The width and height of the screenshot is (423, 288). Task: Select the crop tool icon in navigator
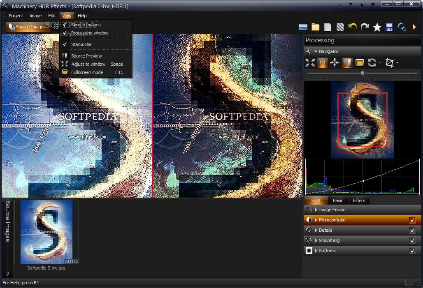(389, 63)
